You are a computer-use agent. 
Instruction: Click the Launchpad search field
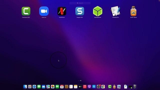(80, 3)
